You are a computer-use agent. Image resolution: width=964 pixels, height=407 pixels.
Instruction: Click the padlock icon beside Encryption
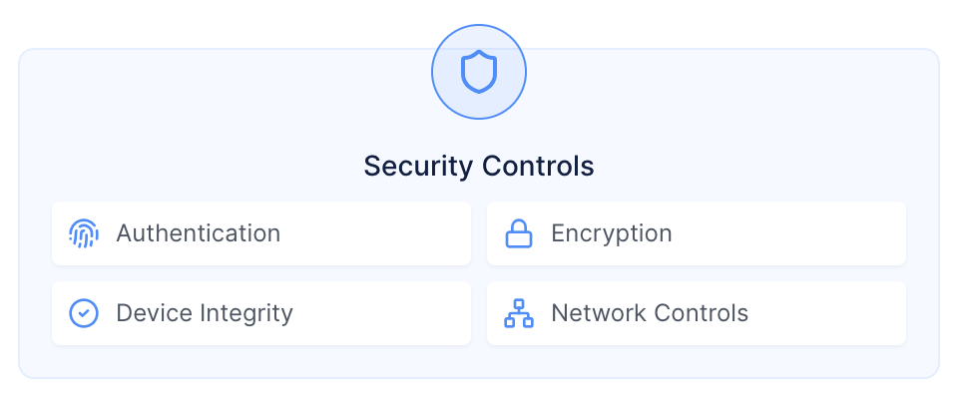pos(518,233)
